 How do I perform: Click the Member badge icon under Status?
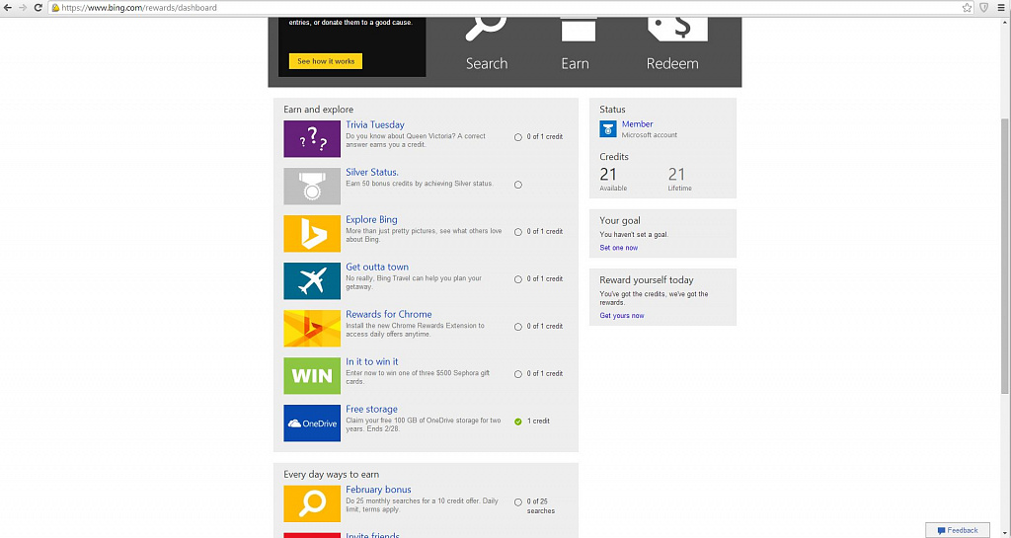(608, 129)
